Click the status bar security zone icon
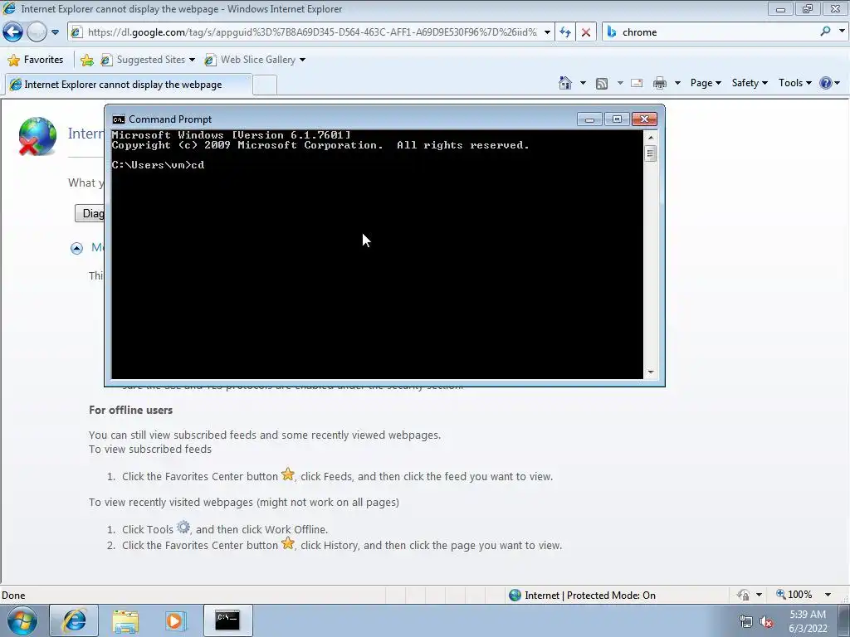Image resolution: width=850 pixels, height=637 pixels. 515,596
